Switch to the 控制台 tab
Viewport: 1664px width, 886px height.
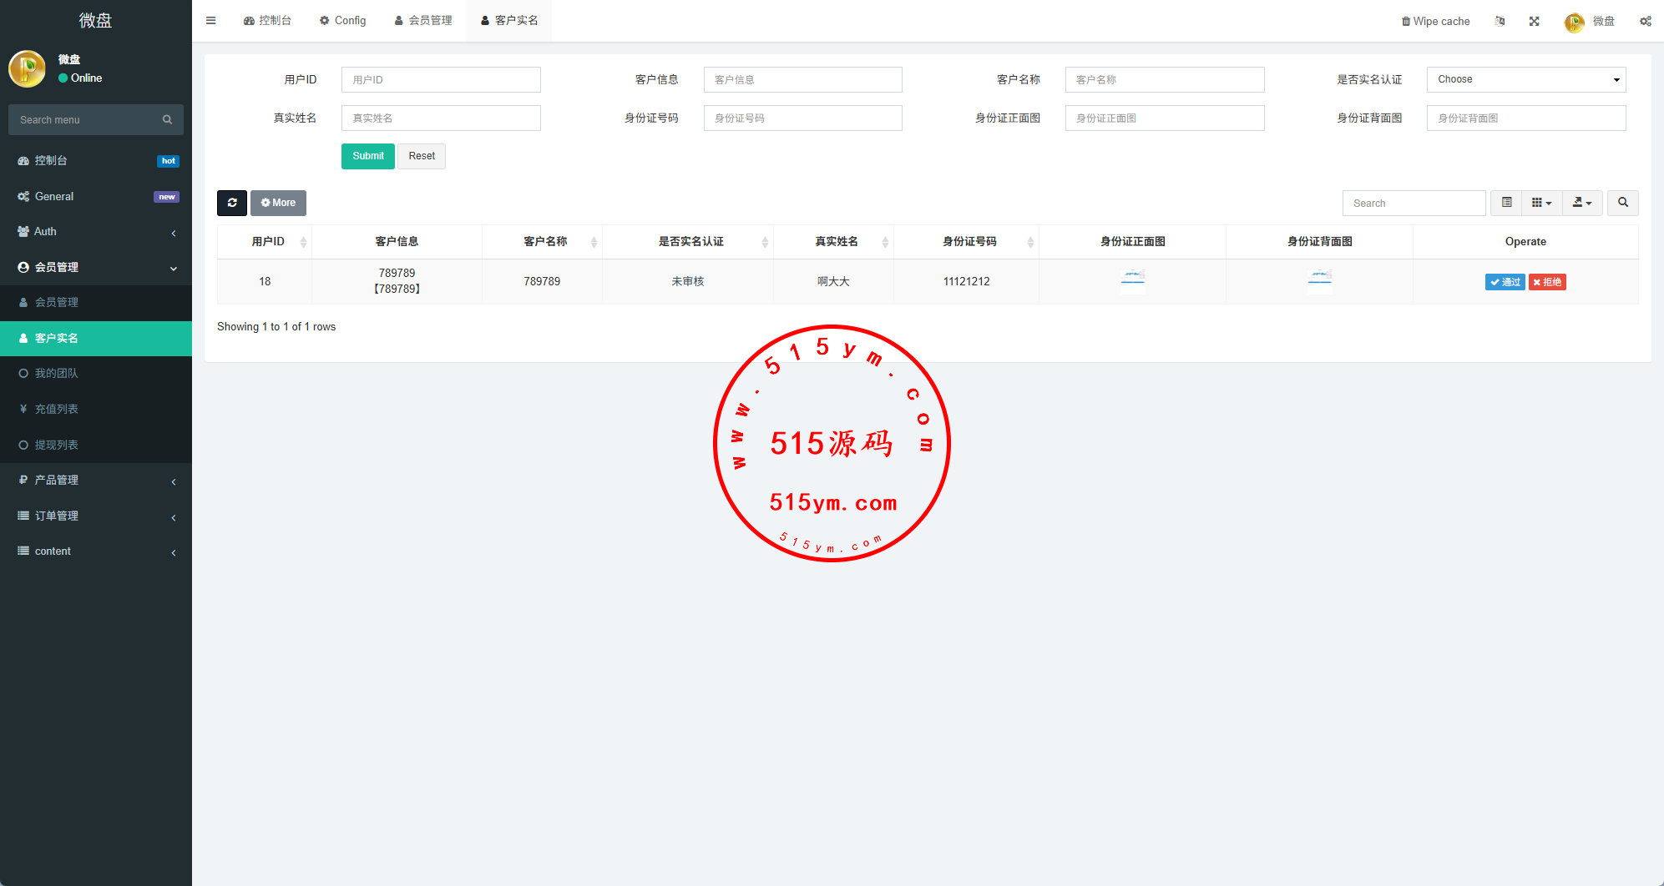point(267,21)
